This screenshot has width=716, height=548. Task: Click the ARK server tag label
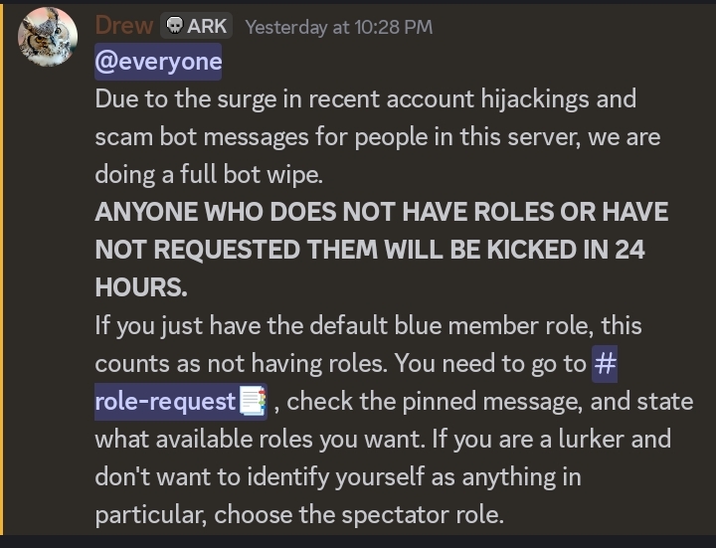click(x=207, y=26)
